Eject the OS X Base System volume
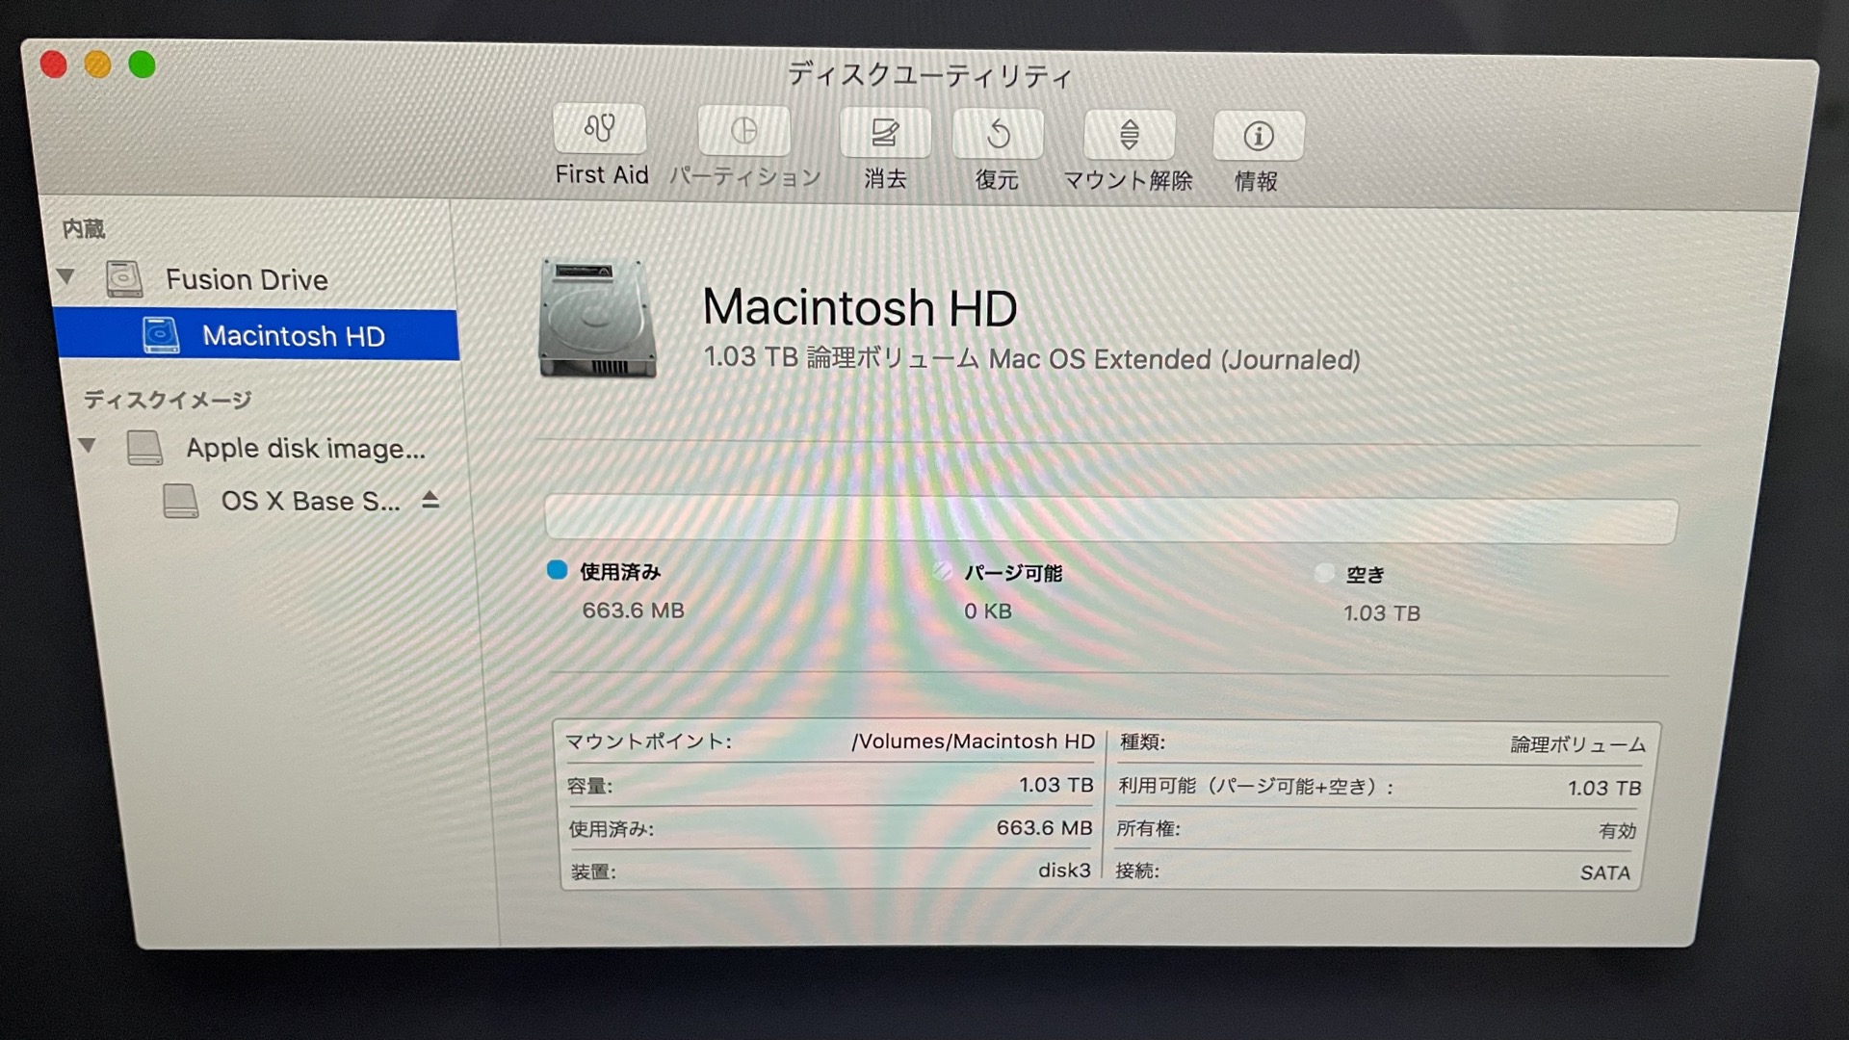This screenshot has width=1849, height=1040. point(430,500)
